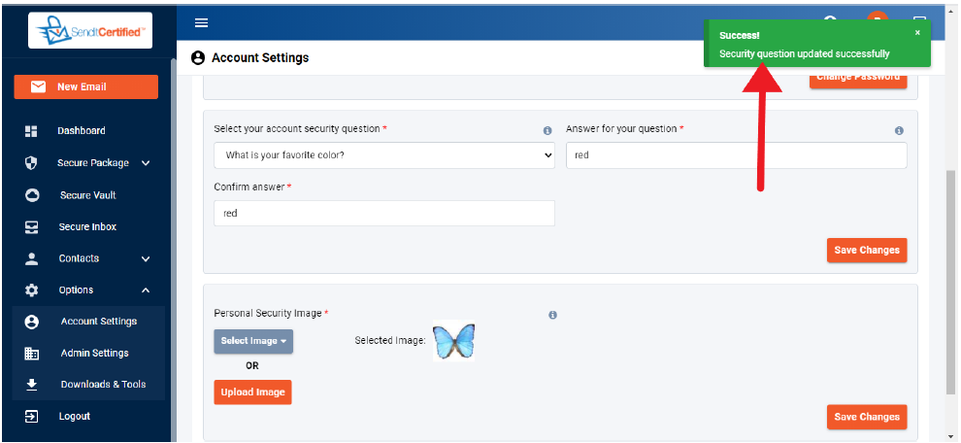The width and height of the screenshot is (961, 443).
Task: Click info icon beside security question label
Action: pyautogui.click(x=547, y=130)
